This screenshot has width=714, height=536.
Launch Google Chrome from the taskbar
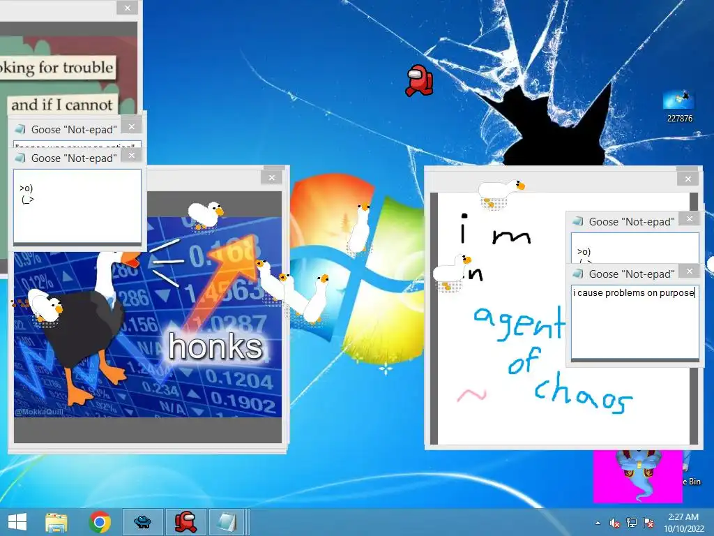coord(100,522)
